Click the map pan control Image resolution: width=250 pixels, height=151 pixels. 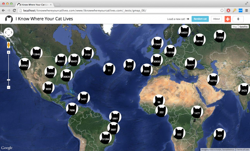8,33
